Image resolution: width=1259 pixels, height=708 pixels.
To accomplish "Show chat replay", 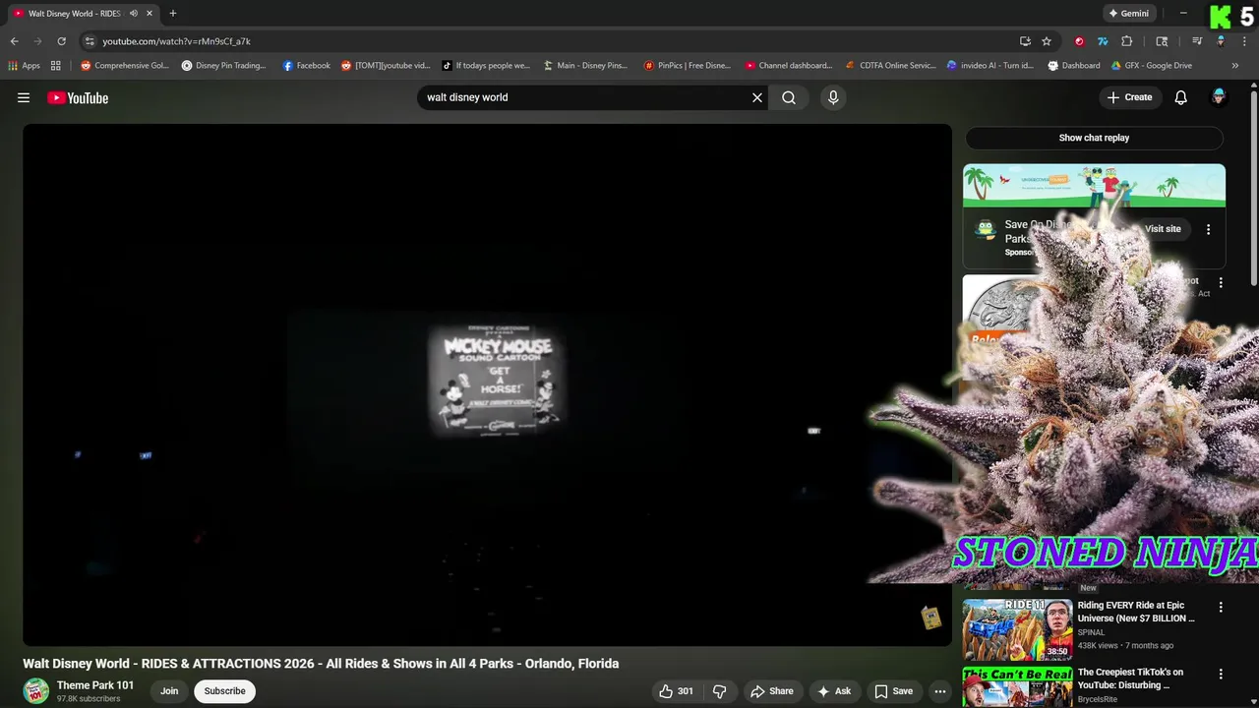I will (1094, 138).
